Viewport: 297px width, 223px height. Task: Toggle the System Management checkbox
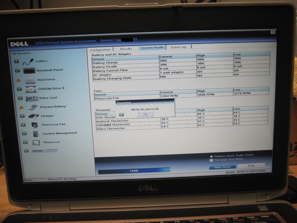24,133
